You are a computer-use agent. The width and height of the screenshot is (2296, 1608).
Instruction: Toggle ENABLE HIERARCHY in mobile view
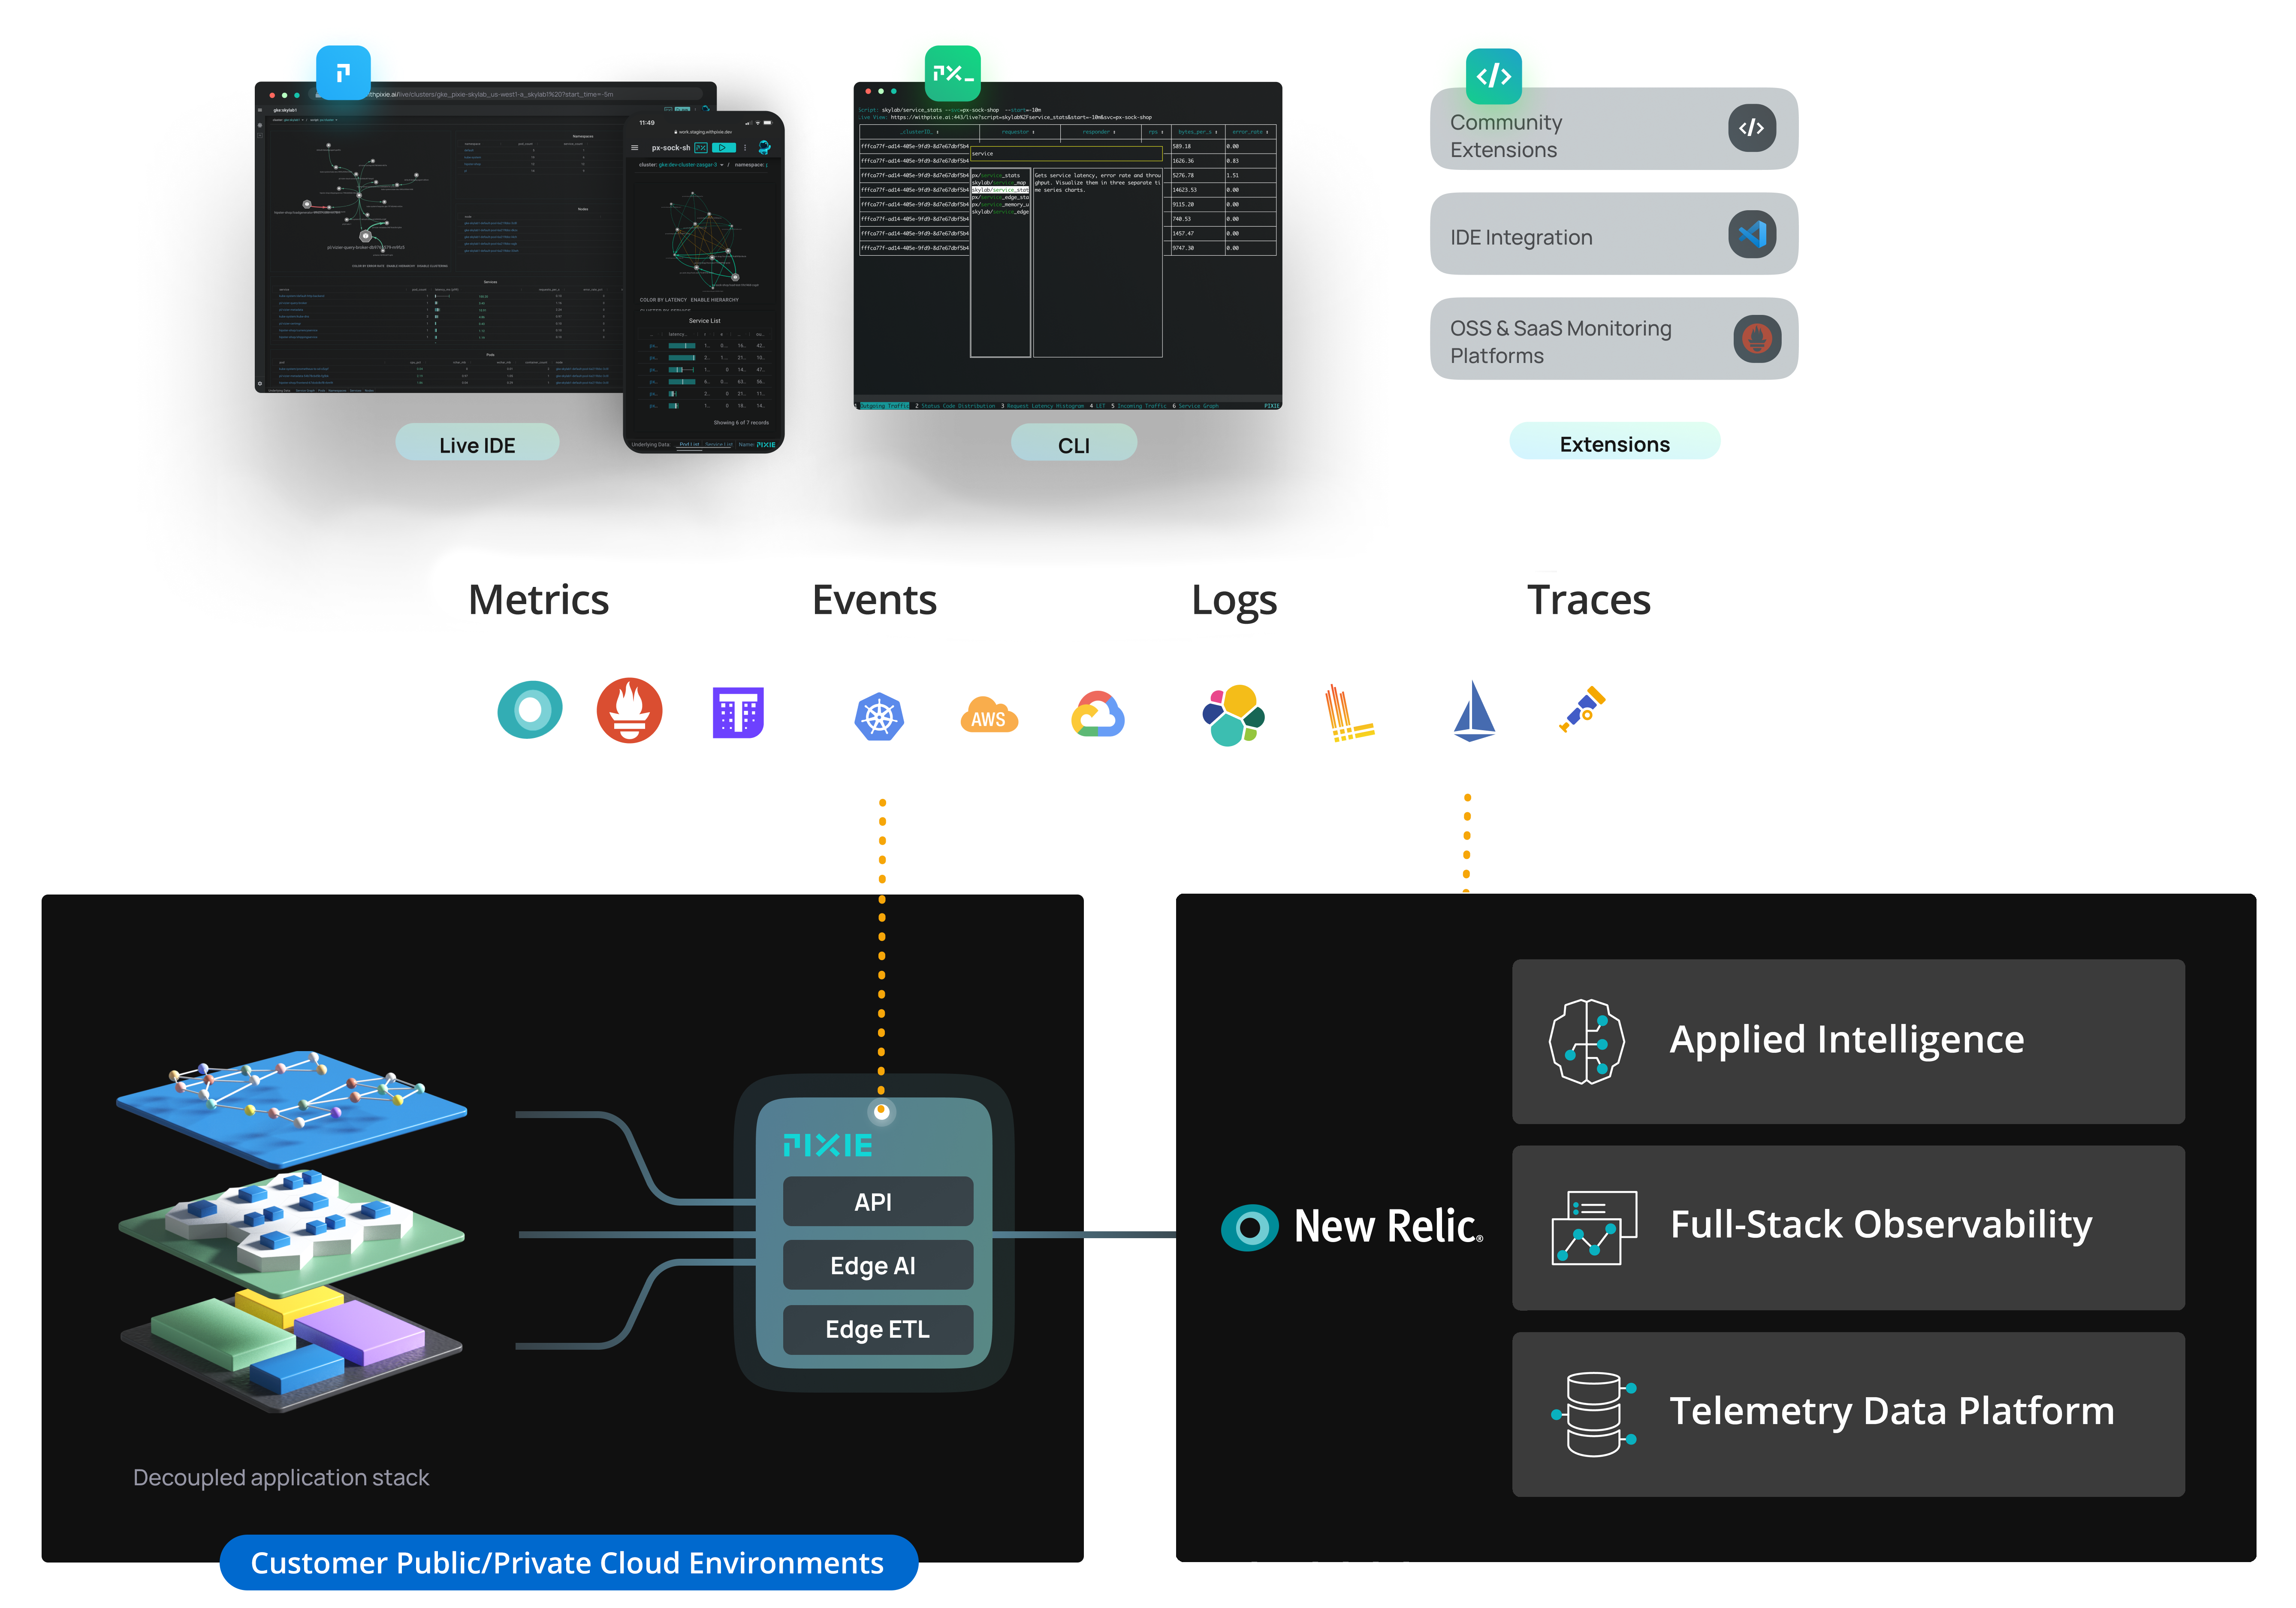(x=715, y=300)
